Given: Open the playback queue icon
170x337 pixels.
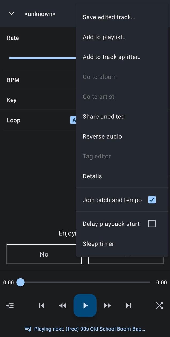Looking at the screenshot, I should pos(10,305).
